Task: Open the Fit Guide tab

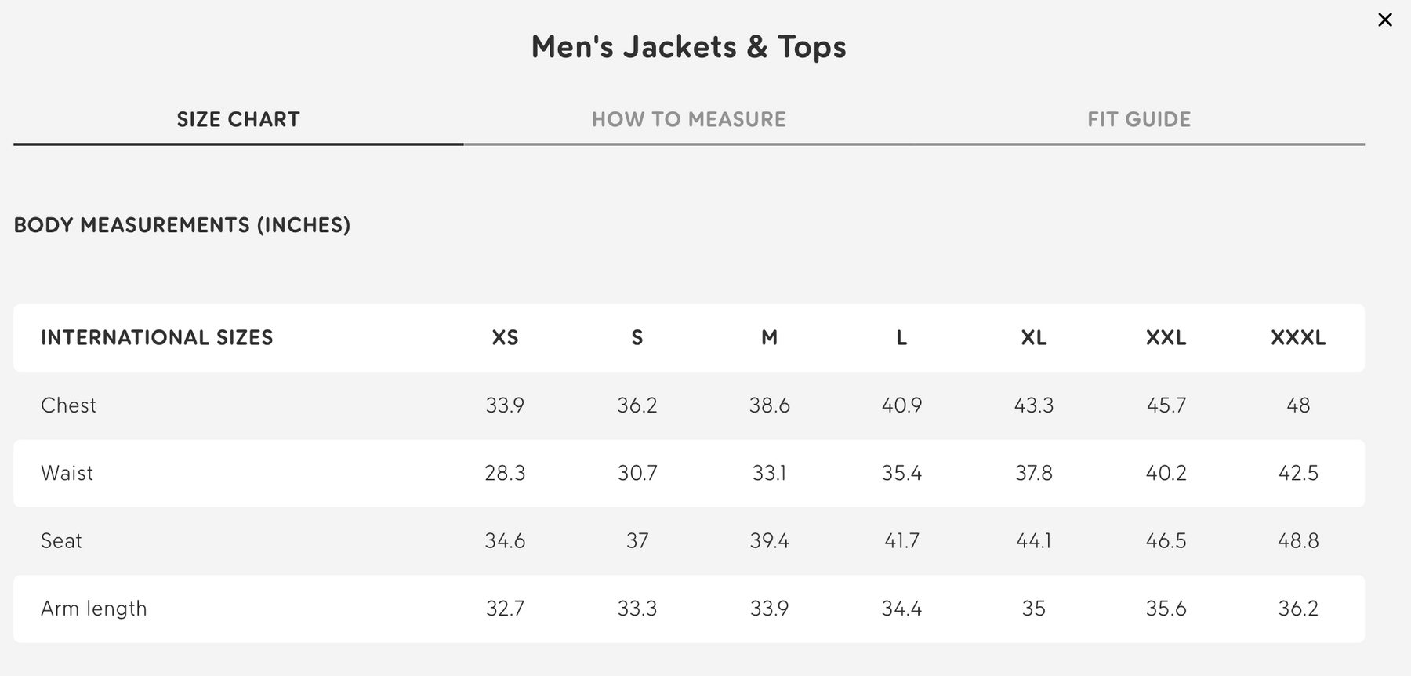Action: 1138,119
